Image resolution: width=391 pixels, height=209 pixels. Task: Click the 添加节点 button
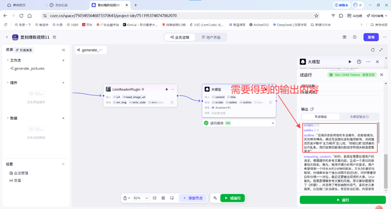(x=193, y=198)
